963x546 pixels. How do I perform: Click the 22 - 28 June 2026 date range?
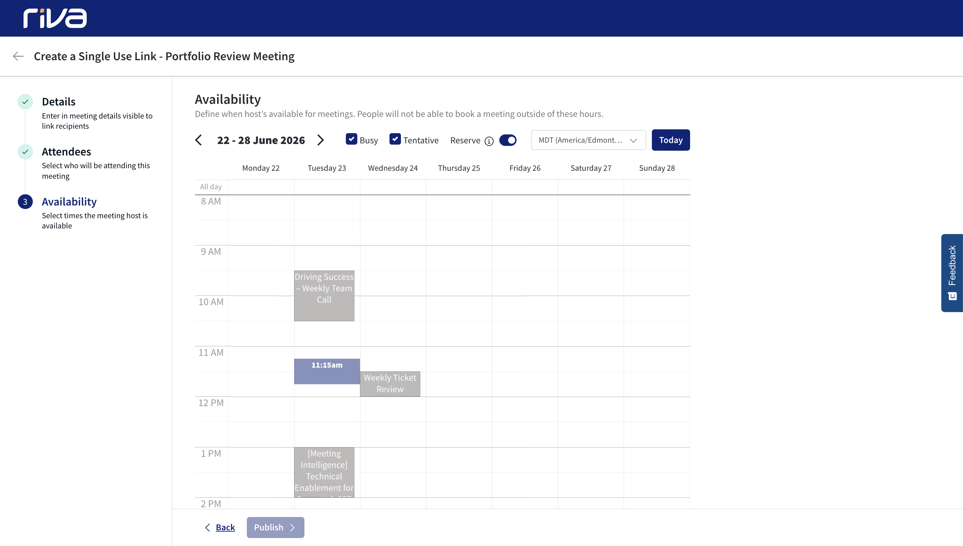tap(261, 140)
